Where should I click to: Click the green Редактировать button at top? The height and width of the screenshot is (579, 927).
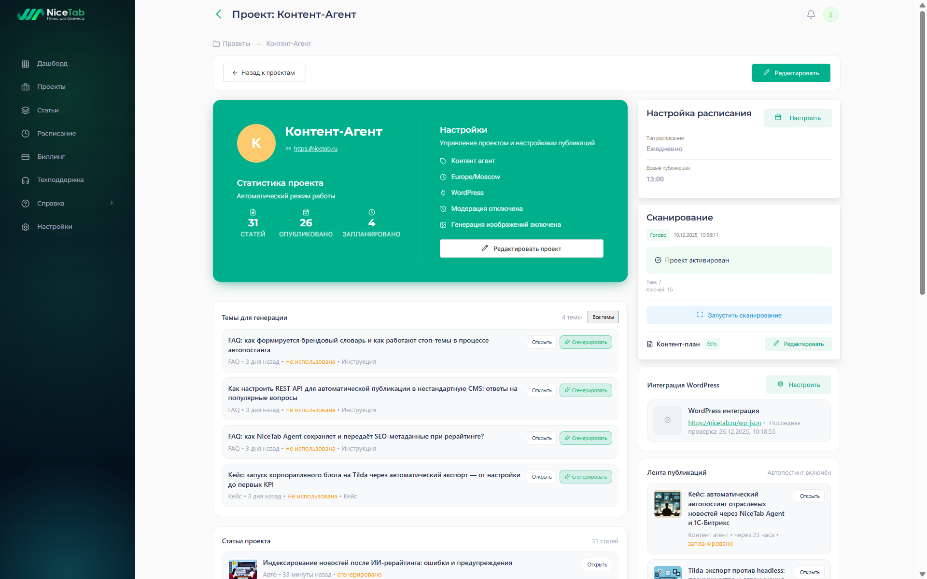[791, 73]
